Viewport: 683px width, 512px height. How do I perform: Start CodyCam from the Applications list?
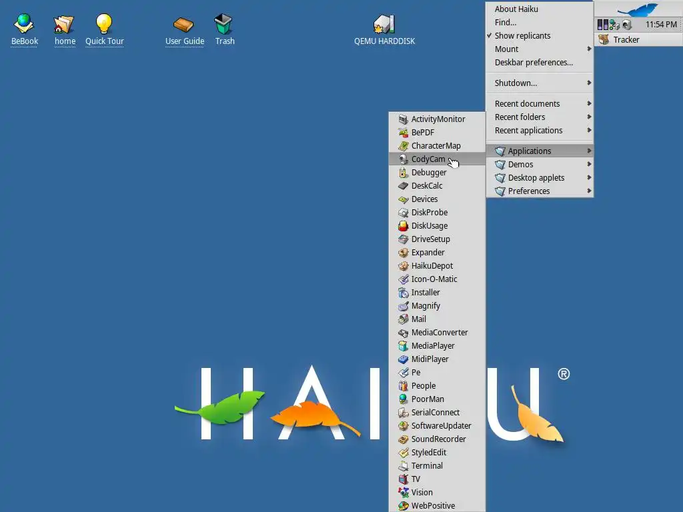coord(437,159)
